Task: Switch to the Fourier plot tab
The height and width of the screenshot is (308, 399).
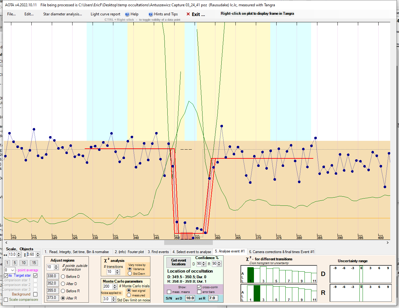Action: [129, 252]
